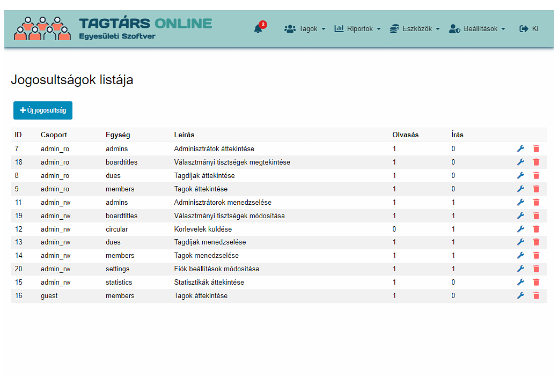Delete the Tagdíjak menedzselése permission
Image resolution: width=558 pixels, height=386 pixels.
(537, 242)
